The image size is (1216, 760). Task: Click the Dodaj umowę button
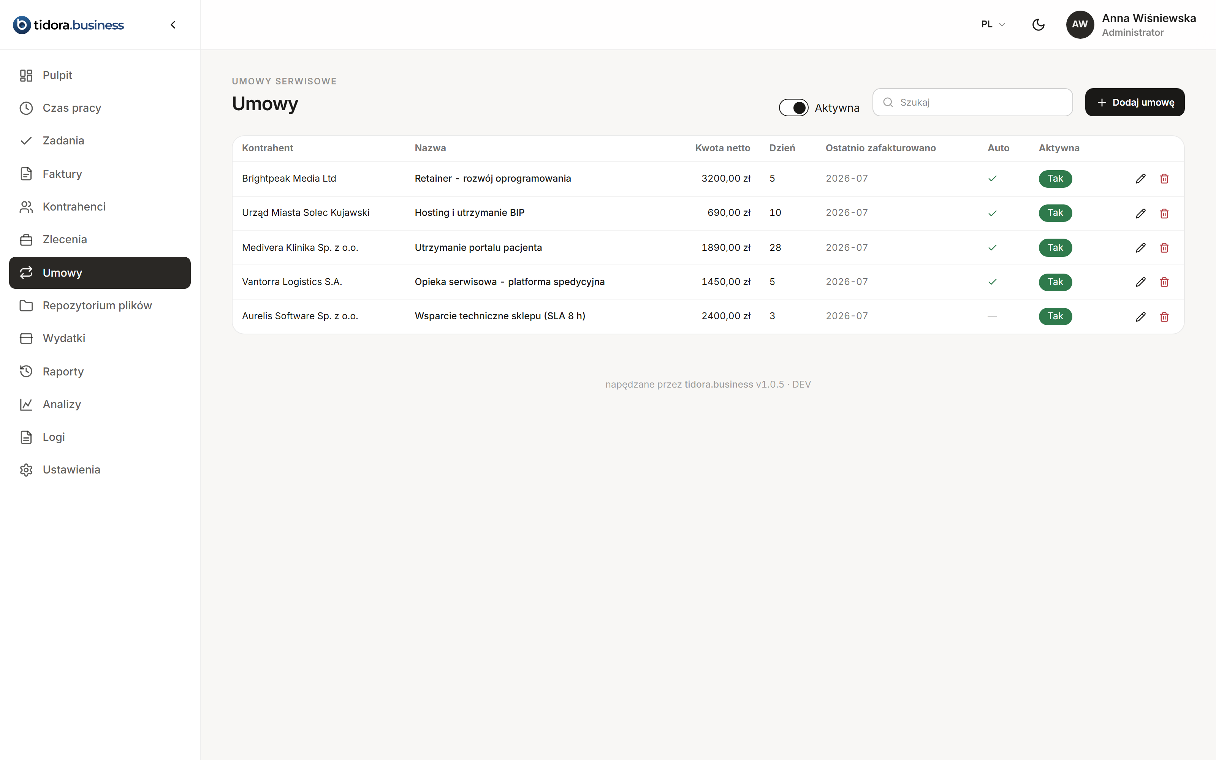(1135, 103)
